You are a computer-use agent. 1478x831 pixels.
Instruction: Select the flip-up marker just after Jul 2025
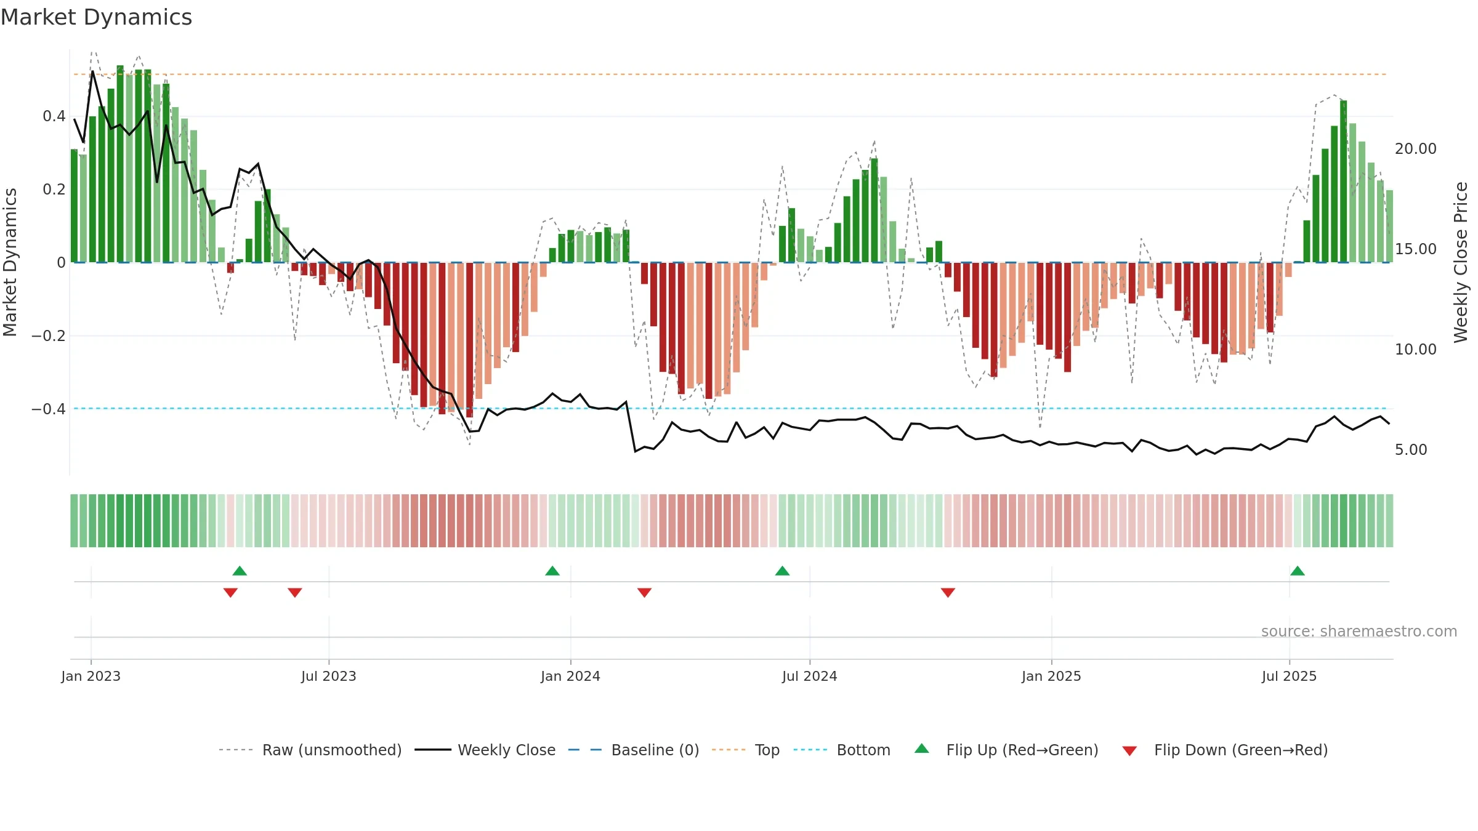click(x=1298, y=571)
